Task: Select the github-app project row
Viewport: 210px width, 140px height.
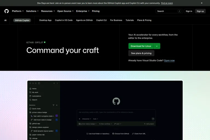Action: pyautogui.click(x=35, y=124)
